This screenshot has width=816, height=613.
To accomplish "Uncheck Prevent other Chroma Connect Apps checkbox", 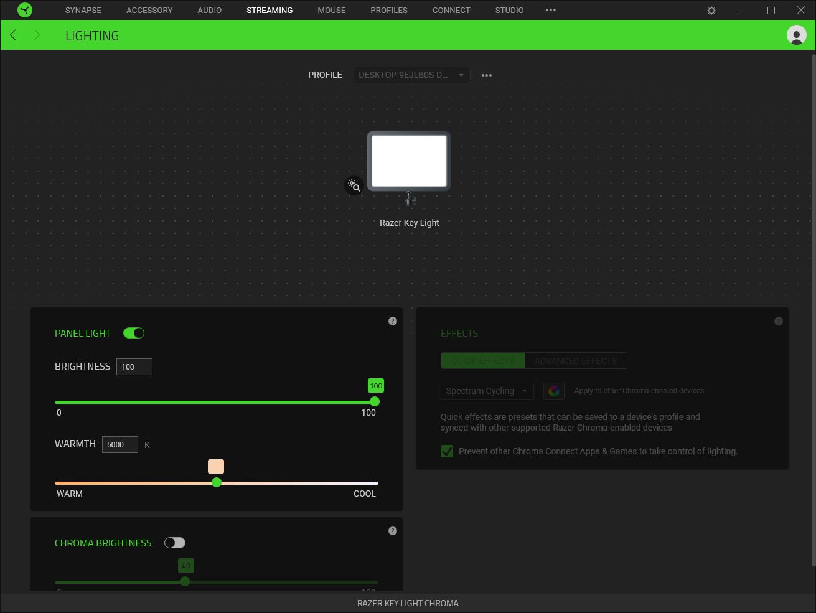I will tap(447, 451).
